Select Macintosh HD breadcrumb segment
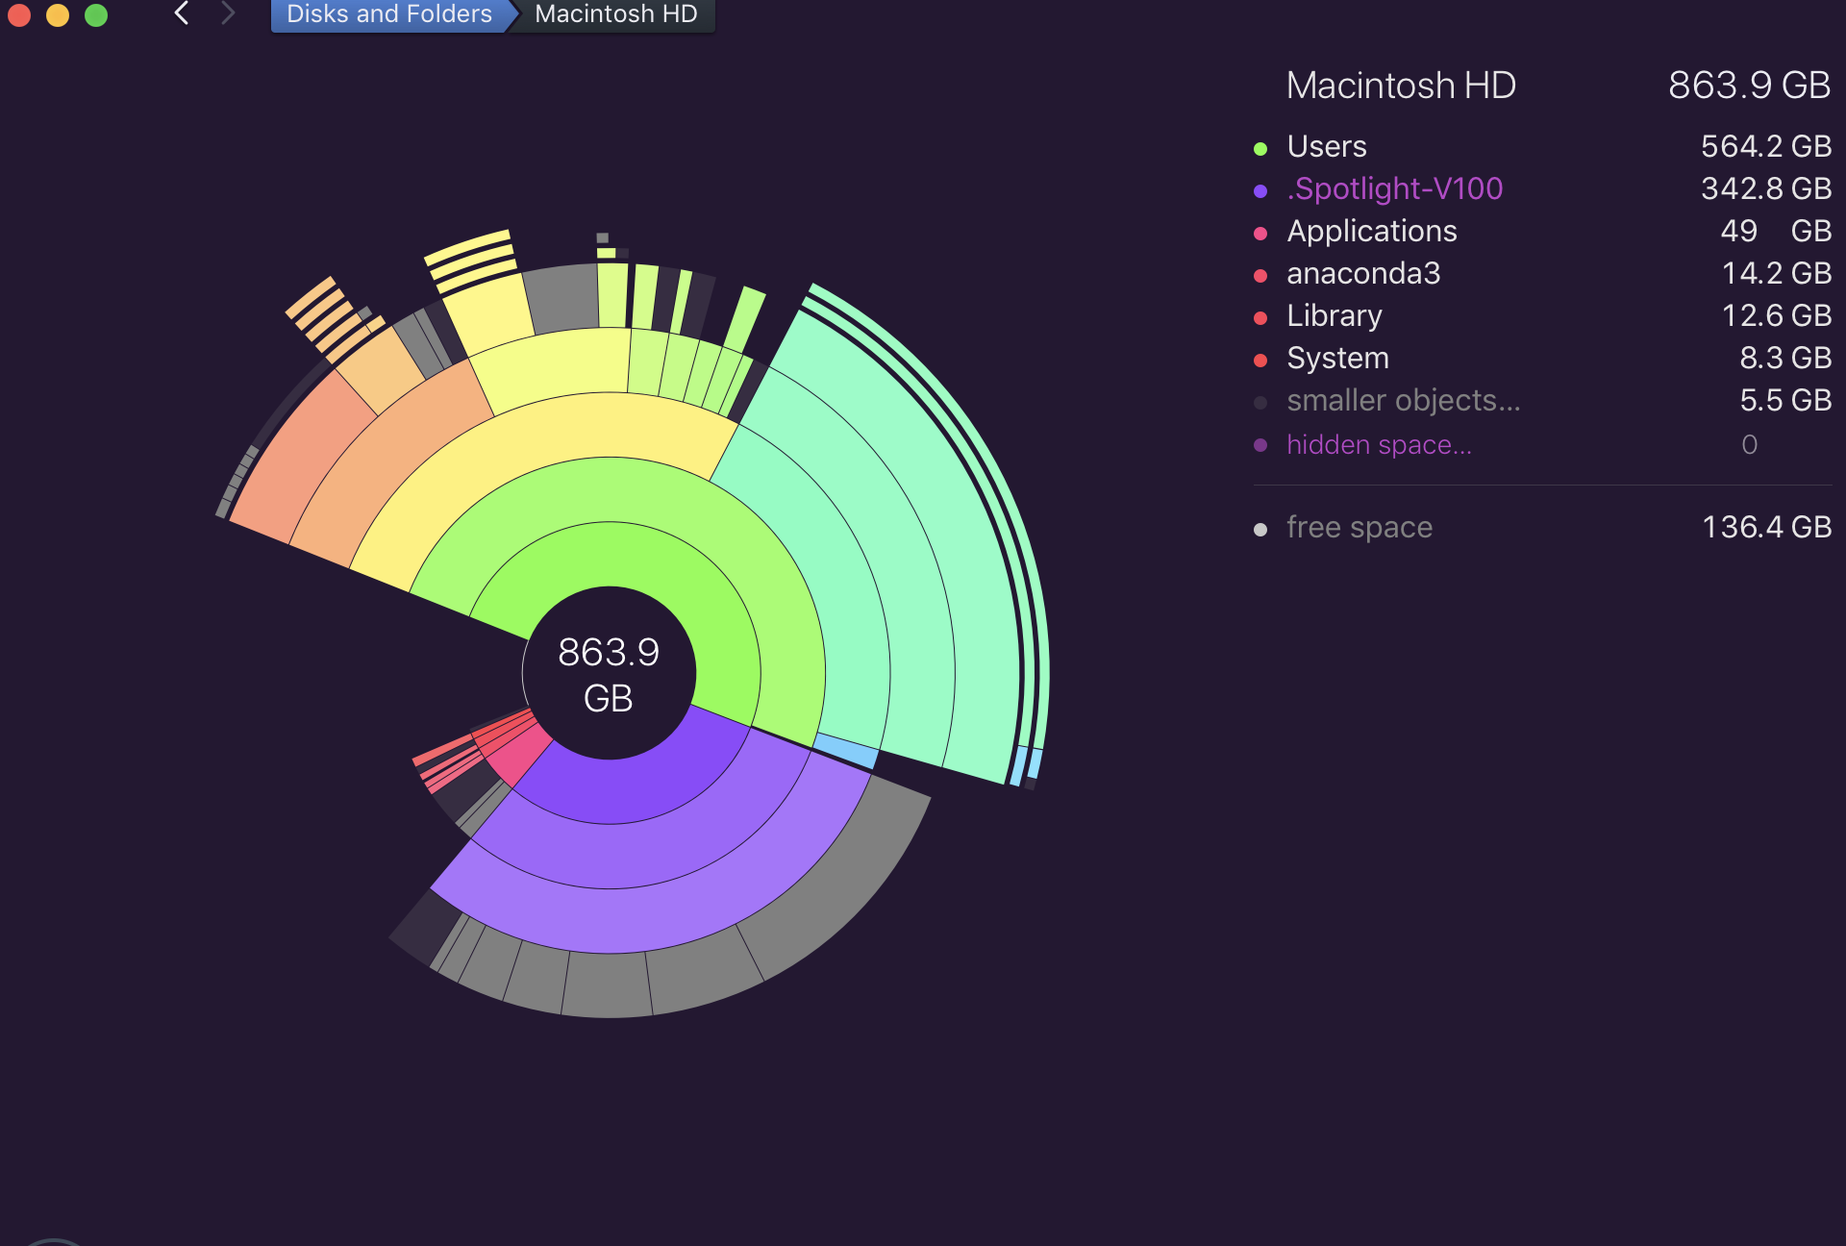 [x=615, y=14]
